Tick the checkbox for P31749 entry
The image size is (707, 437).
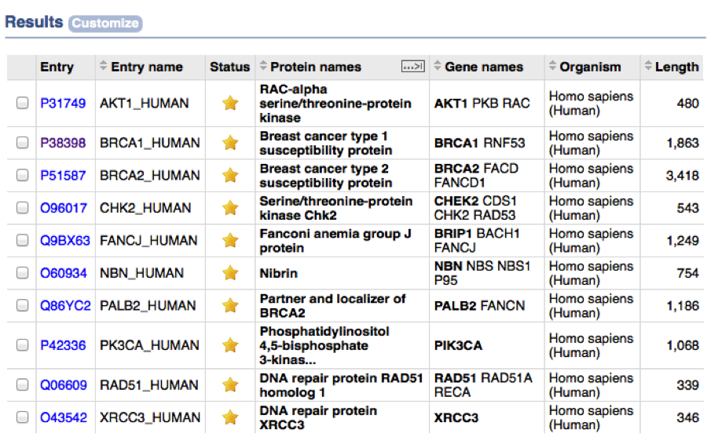tap(22, 103)
